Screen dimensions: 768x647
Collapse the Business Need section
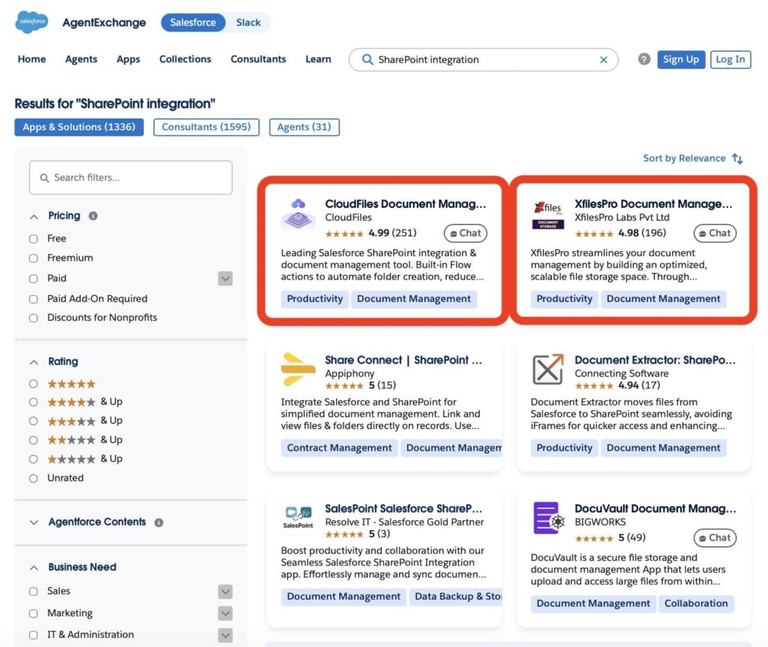coord(34,568)
